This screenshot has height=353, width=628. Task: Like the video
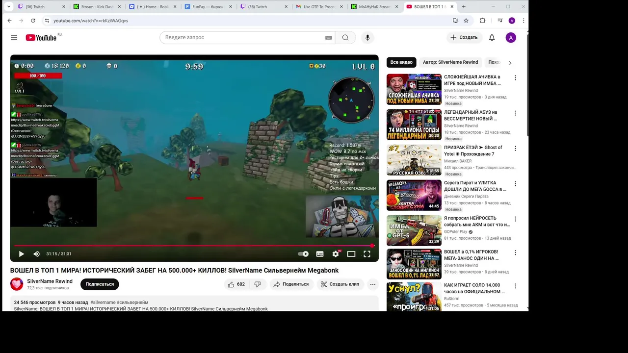click(x=235, y=284)
